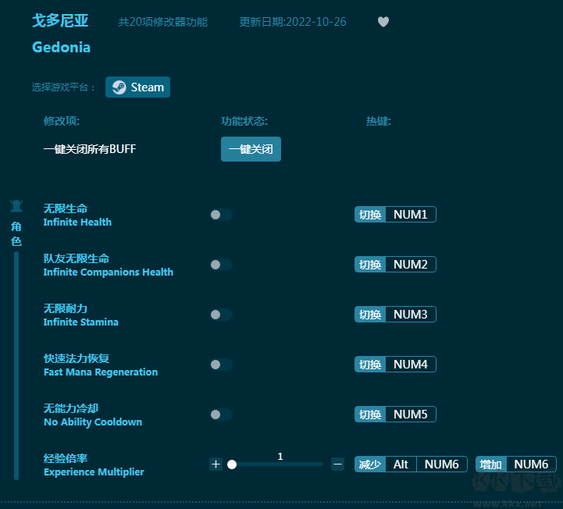Enable Infinite Companions Health switch
Screen dimensions: 563x509
[x=221, y=265]
